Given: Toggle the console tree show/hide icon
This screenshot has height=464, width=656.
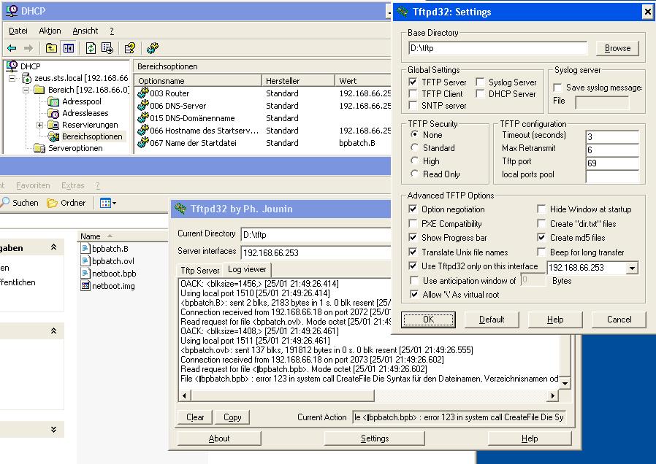Looking at the screenshot, I should point(68,48).
